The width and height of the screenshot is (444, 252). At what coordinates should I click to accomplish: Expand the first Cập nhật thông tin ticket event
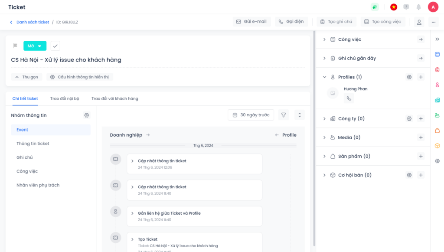(x=133, y=161)
